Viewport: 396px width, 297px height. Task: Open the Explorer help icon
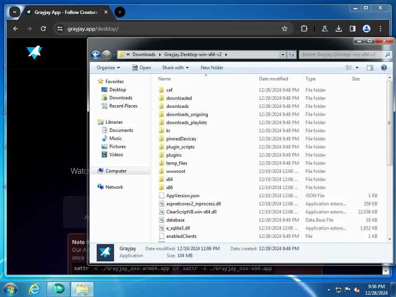pos(384,67)
